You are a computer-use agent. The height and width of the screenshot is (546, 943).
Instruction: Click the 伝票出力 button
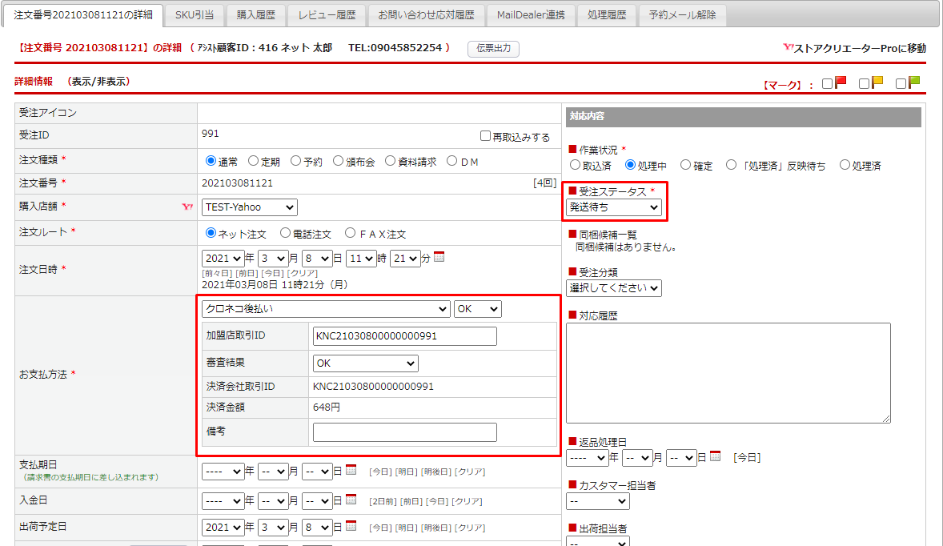[493, 49]
